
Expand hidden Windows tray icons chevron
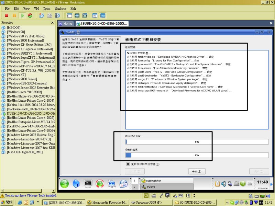[x=227, y=203]
